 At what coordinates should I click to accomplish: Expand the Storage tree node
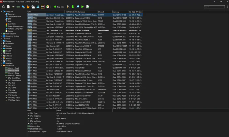1,46
